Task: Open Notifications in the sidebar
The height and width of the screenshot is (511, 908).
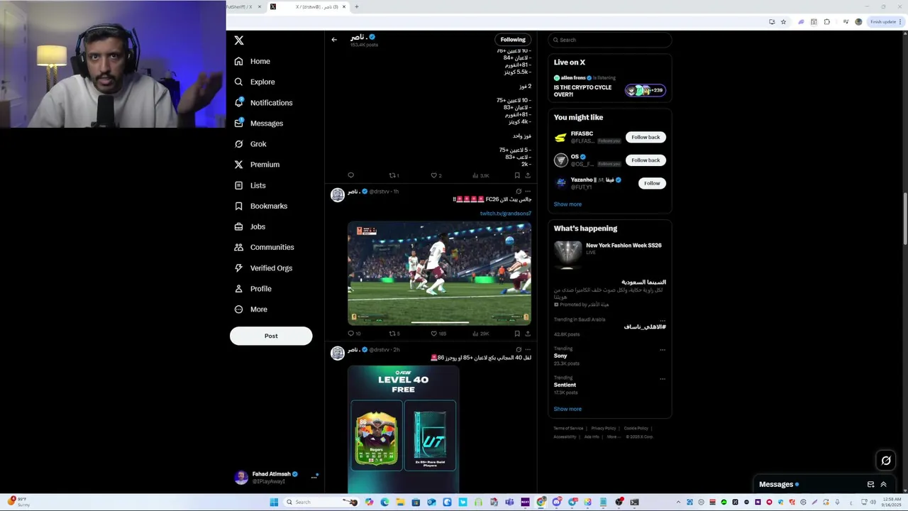Action: [x=263, y=102]
